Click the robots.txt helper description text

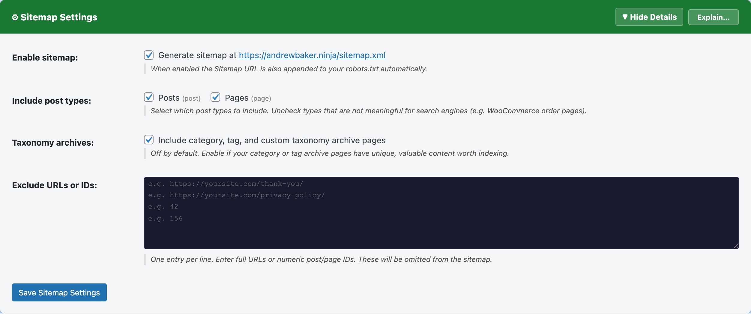289,69
